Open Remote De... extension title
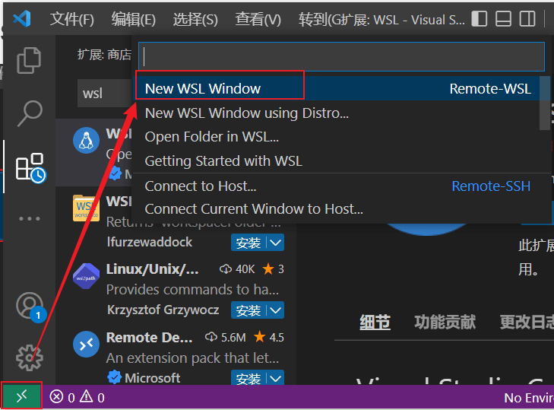 [149, 338]
